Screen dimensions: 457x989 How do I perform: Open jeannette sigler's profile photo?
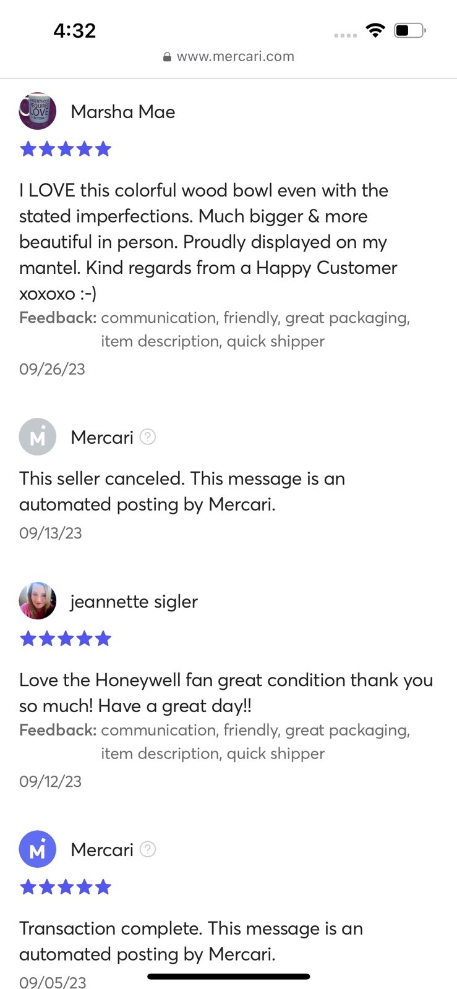38,601
